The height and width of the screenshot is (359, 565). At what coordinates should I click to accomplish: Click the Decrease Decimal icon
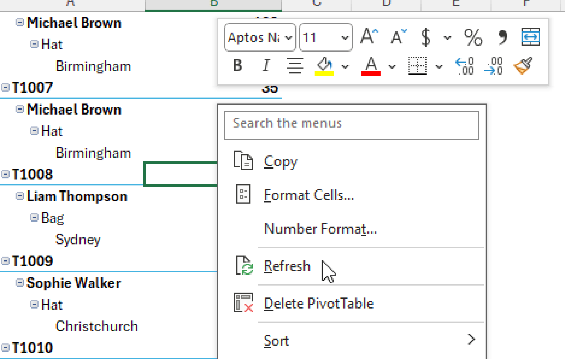click(x=494, y=66)
